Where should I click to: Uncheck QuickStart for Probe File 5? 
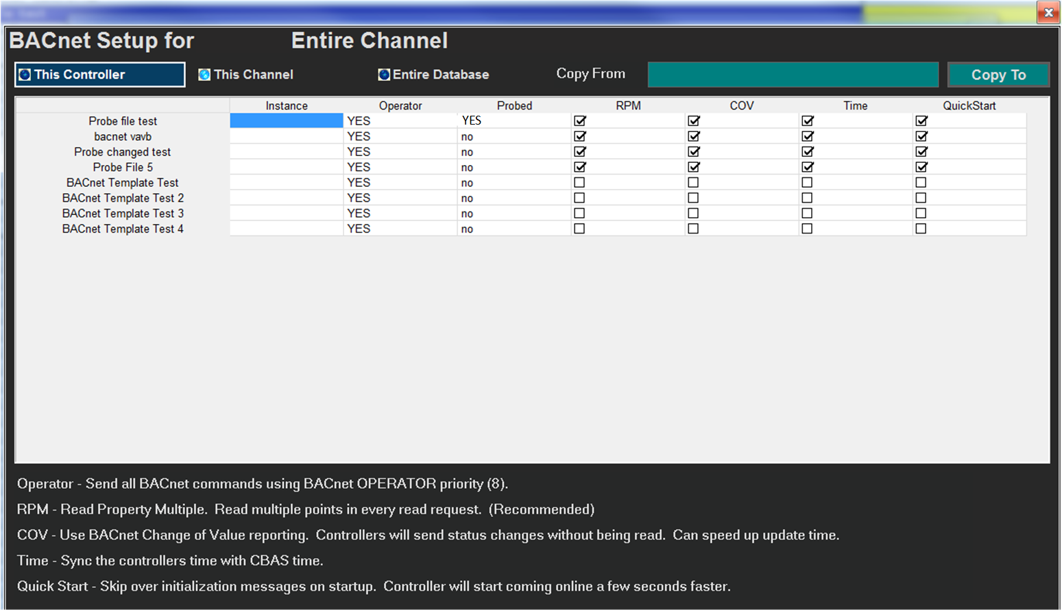pos(921,167)
